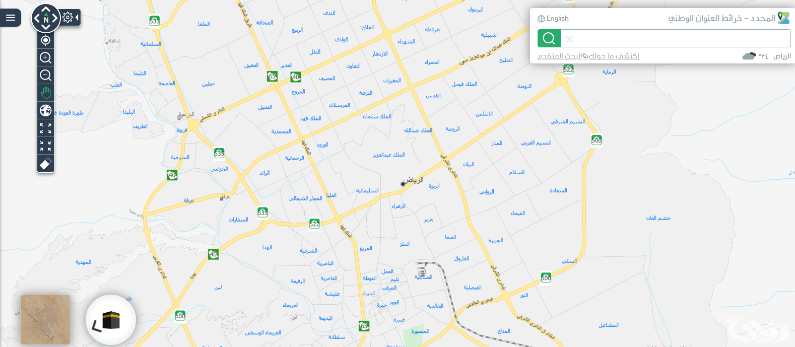Activate the expand arrows zoom tool

point(45,128)
